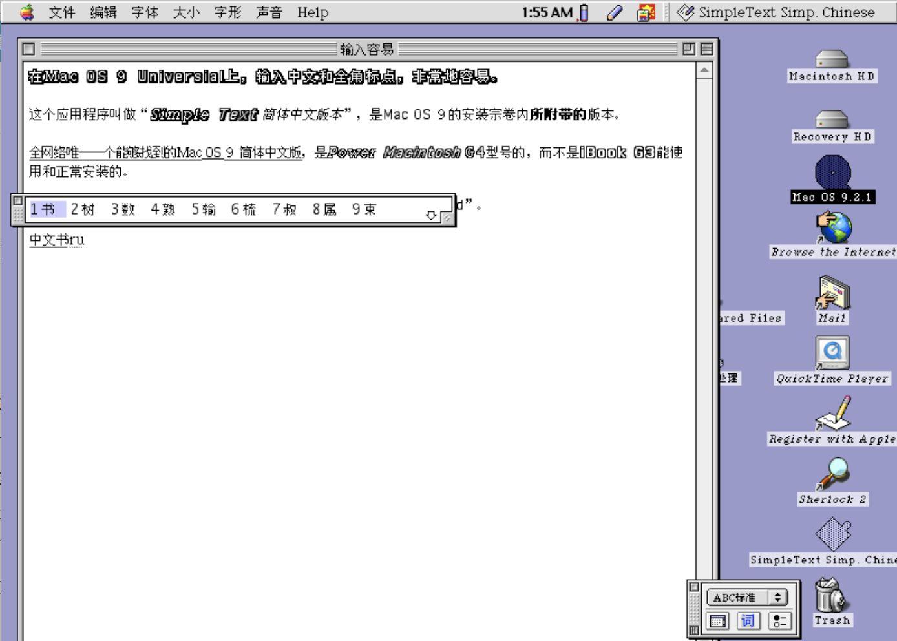The image size is (897, 641).
Task: Open the 文件 menu
Action: click(62, 12)
